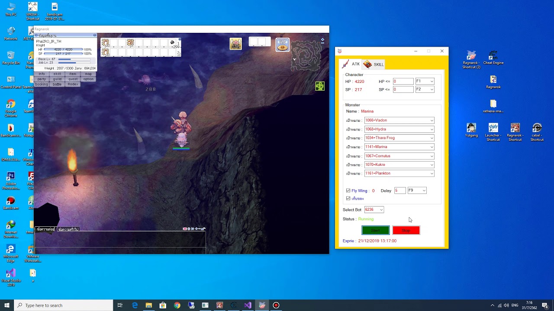This screenshot has height=311, width=554.
Task: Click the knight player character
Action: click(181, 129)
